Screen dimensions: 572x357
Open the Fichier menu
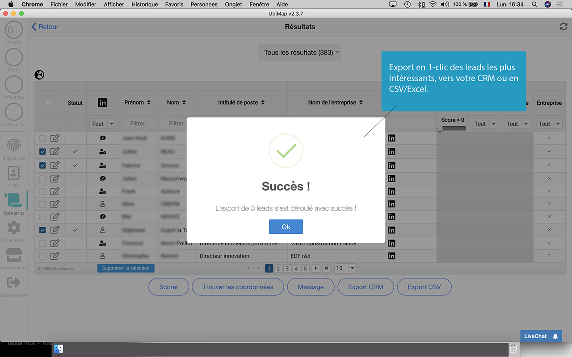59,4
